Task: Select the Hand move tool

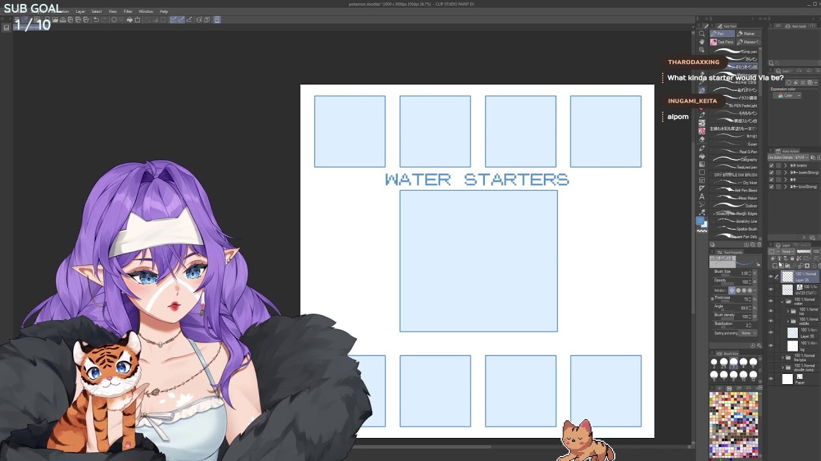Action: 702,42
